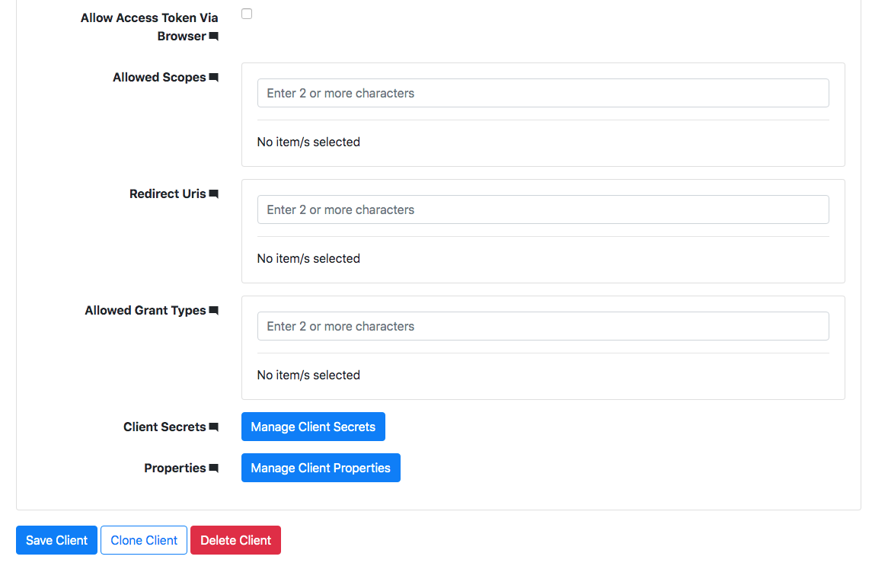Click the Manage Client Properties button
The image size is (888, 566).
click(x=321, y=468)
